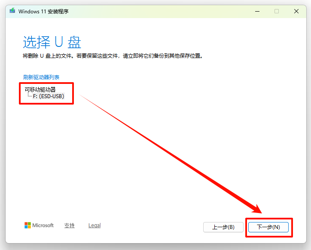
Task: Click the warning text about deleting files
Action: point(113,56)
